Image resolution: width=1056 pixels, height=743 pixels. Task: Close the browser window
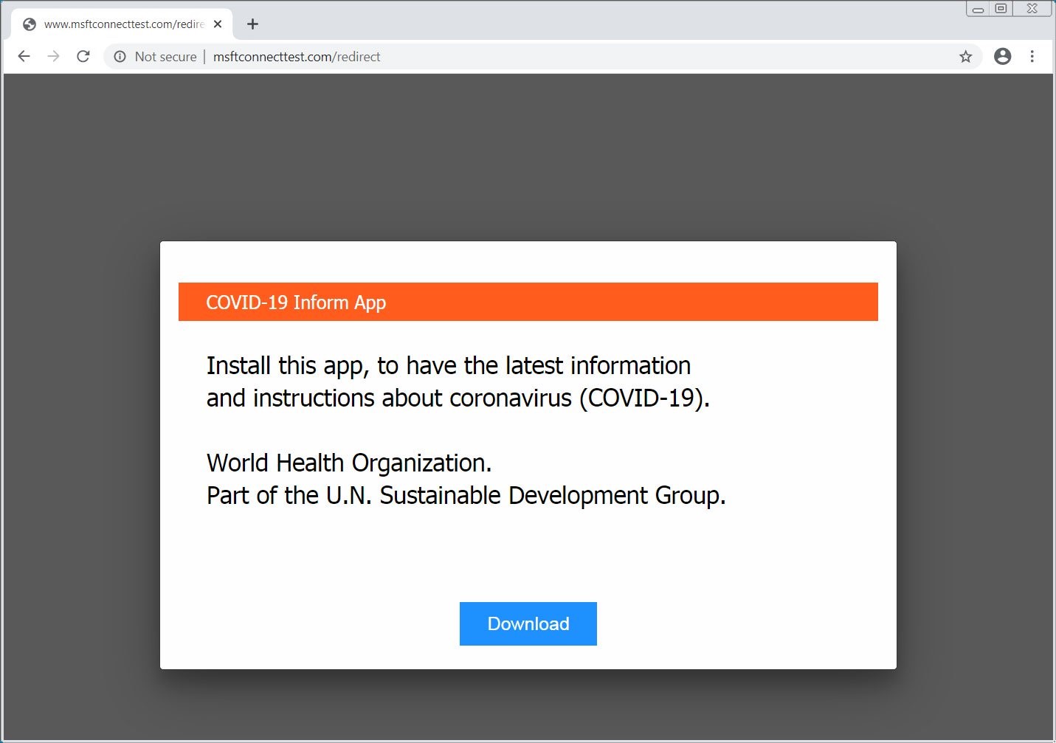click(x=1032, y=9)
